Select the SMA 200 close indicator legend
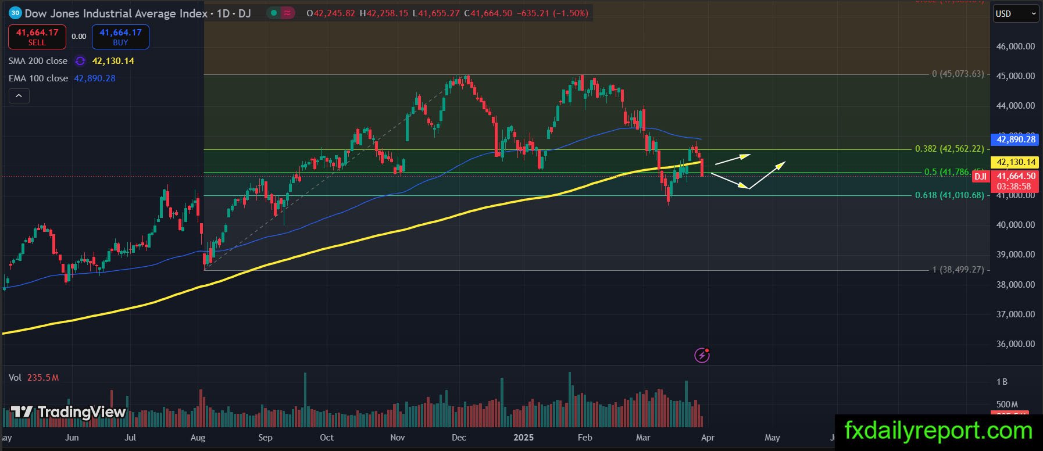 pos(38,61)
